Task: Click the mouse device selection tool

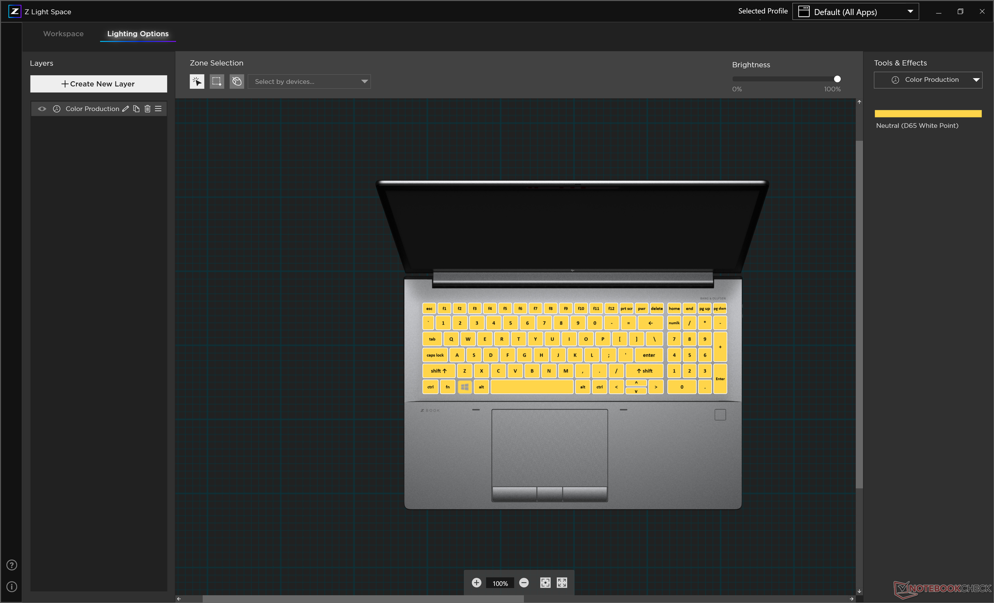Action: [237, 81]
